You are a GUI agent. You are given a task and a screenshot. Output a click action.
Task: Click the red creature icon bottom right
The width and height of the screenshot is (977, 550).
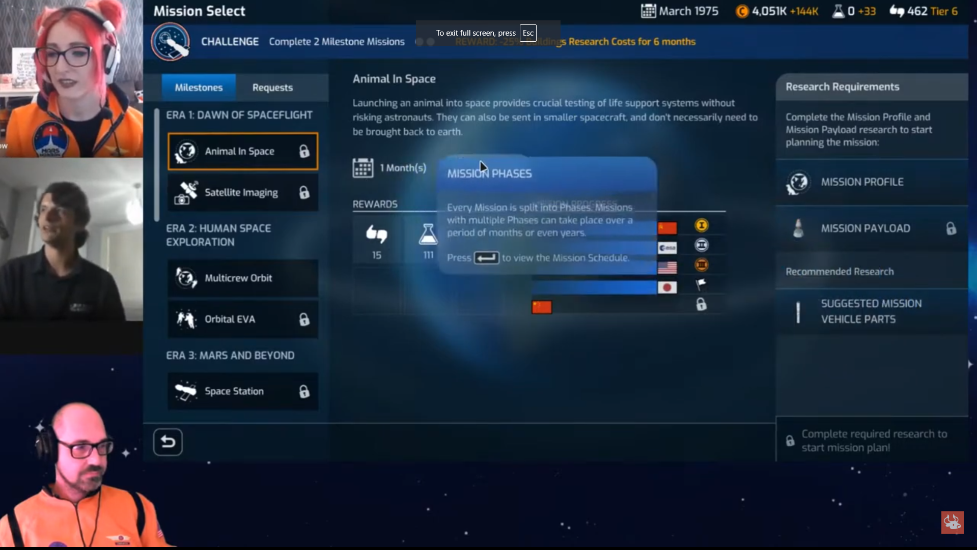pyautogui.click(x=952, y=523)
